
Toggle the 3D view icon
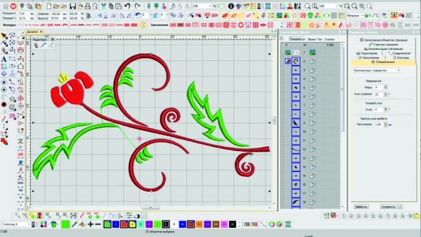[x=408, y=25]
